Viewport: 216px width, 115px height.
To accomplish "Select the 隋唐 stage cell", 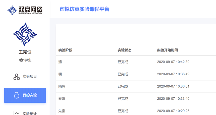I will pyautogui.click(x=62, y=86).
